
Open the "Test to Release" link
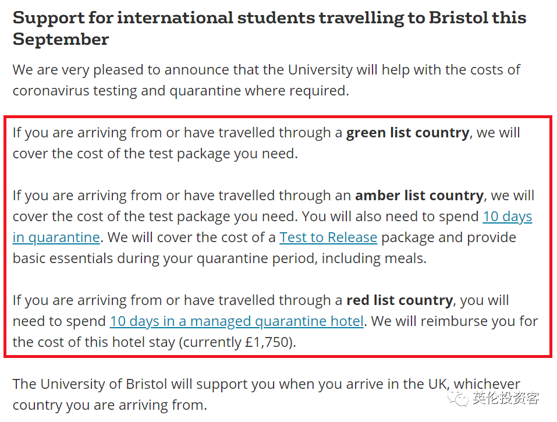click(x=328, y=237)
